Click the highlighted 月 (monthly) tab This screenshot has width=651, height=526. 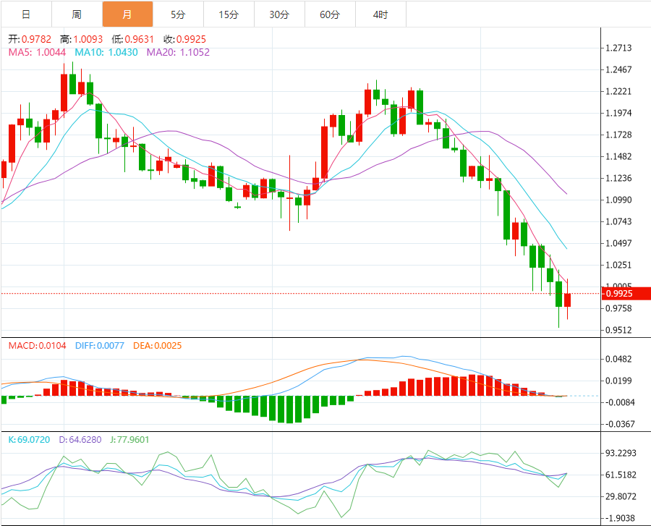point(127,14)
